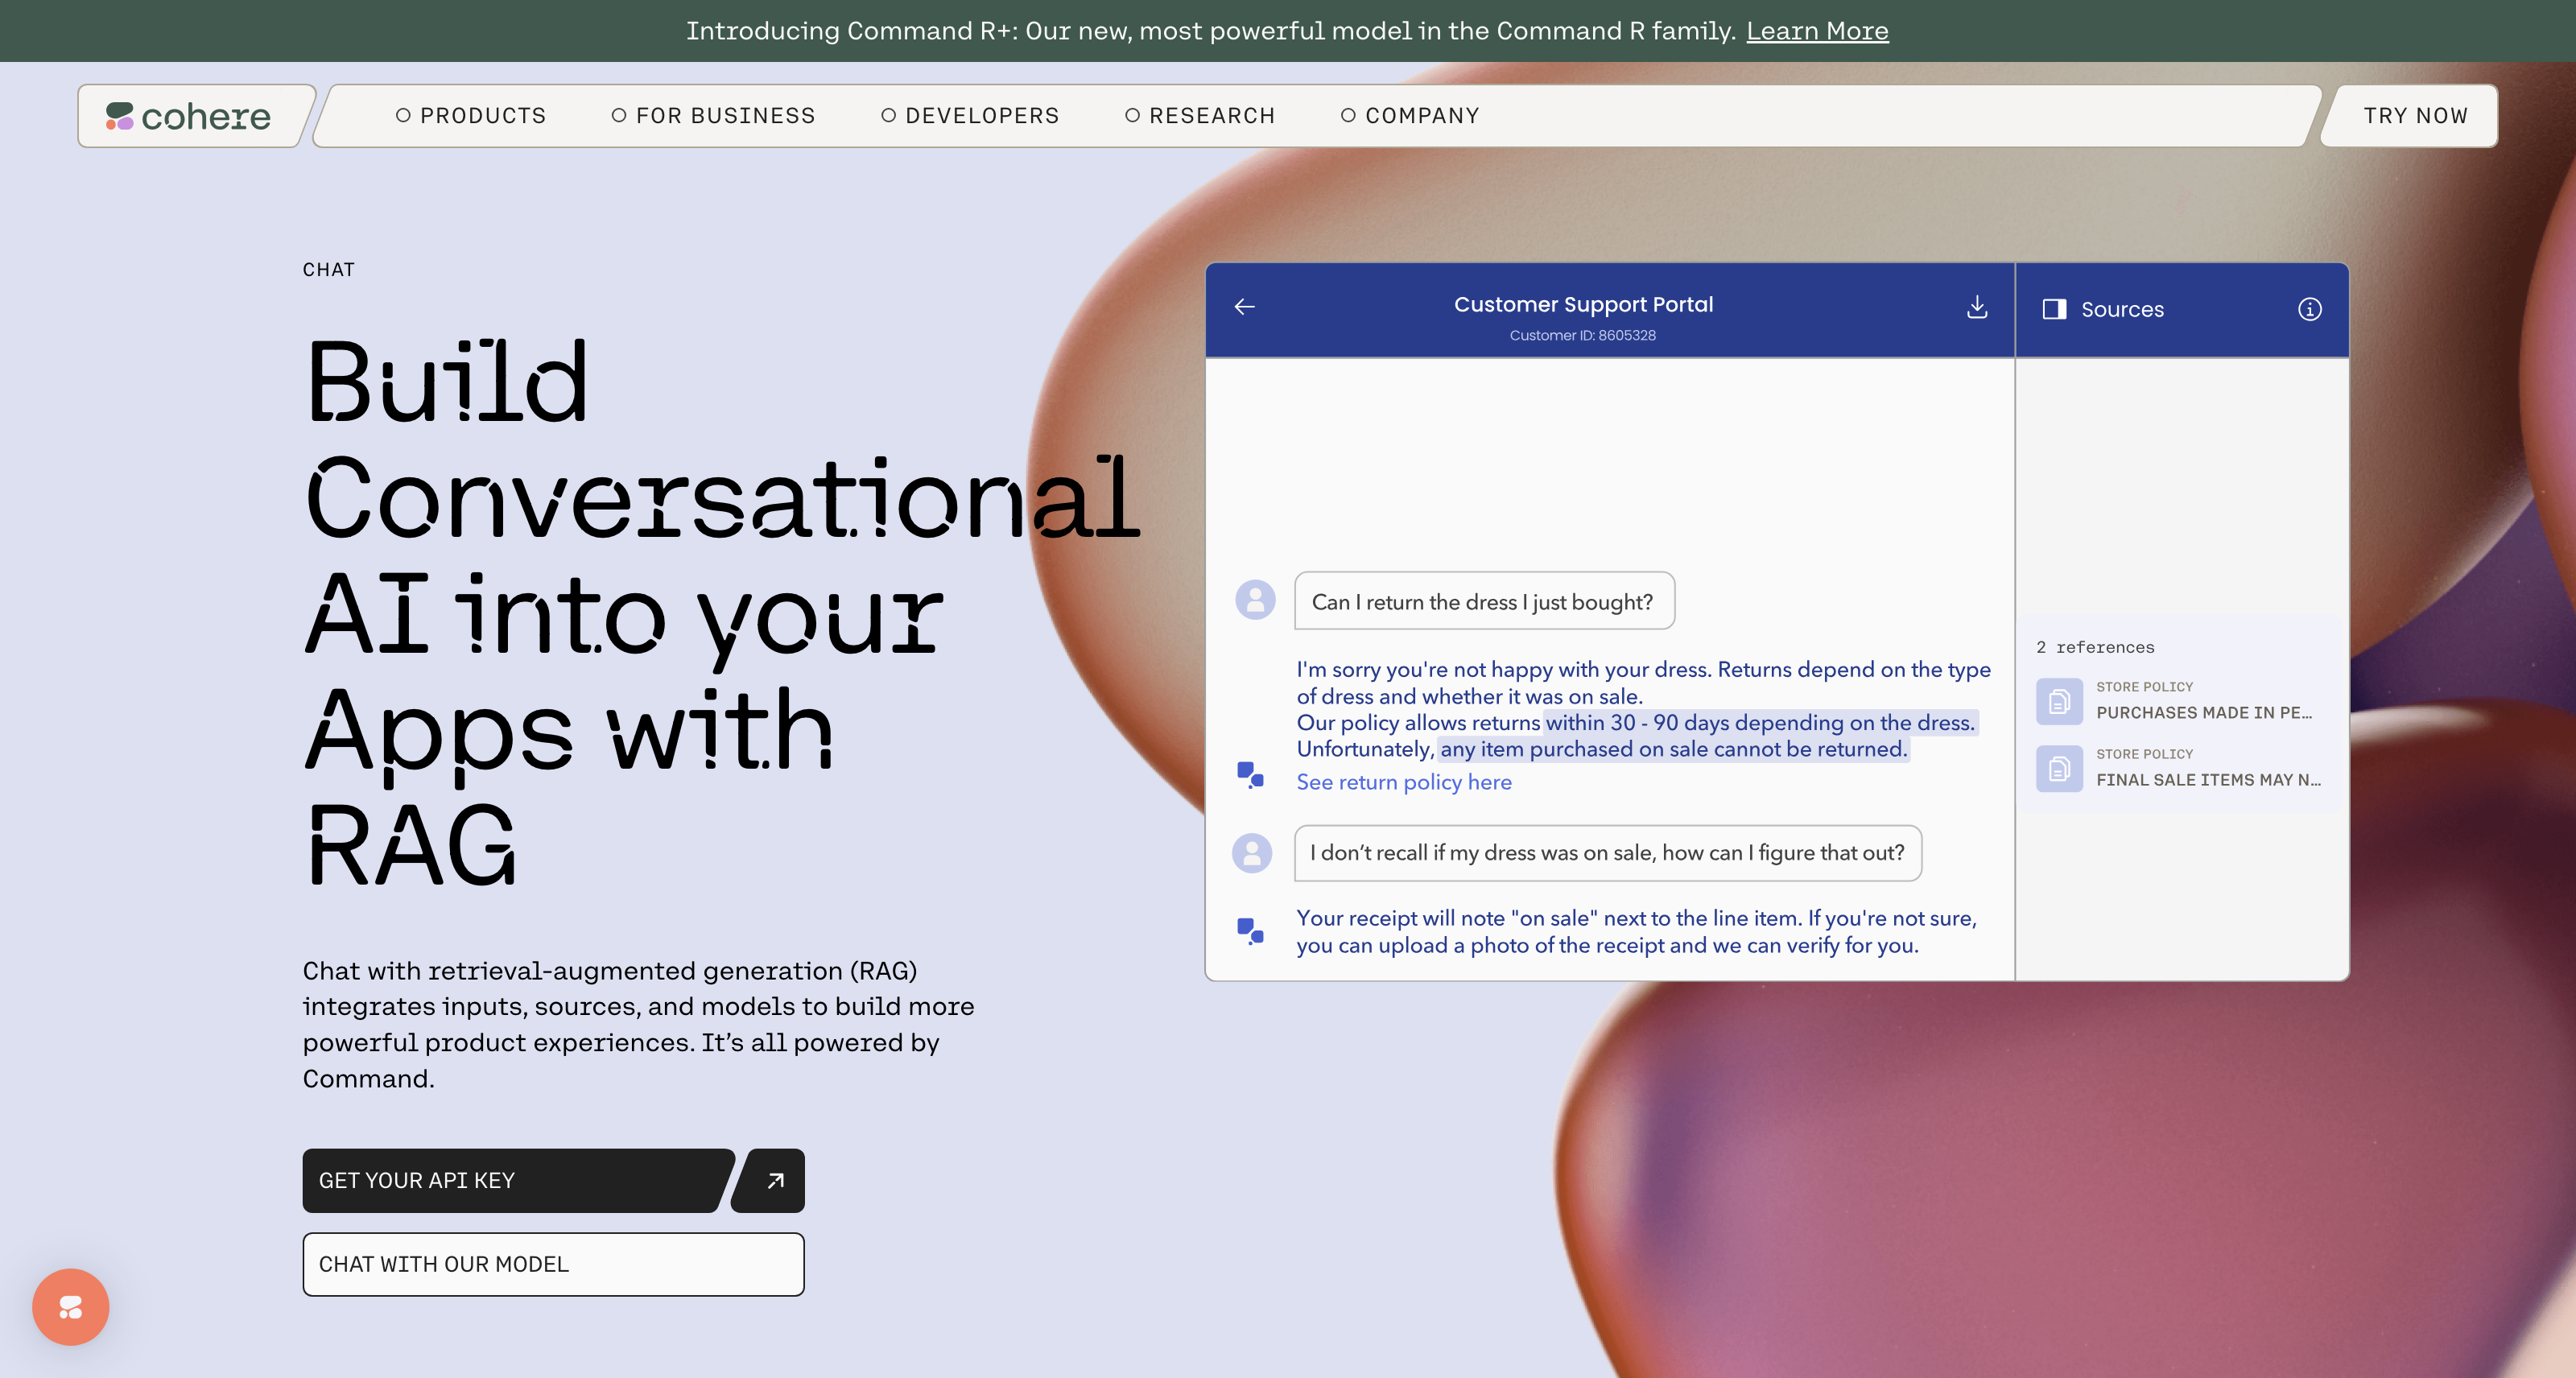Select the 'I don't recall if my dress was on sale' message
2576x1378 pixels.
pyautogui.click(x=1608, y=853)
